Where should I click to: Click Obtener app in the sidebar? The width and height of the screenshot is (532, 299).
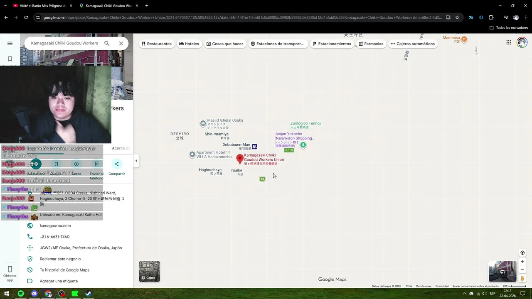click(10, 274)
